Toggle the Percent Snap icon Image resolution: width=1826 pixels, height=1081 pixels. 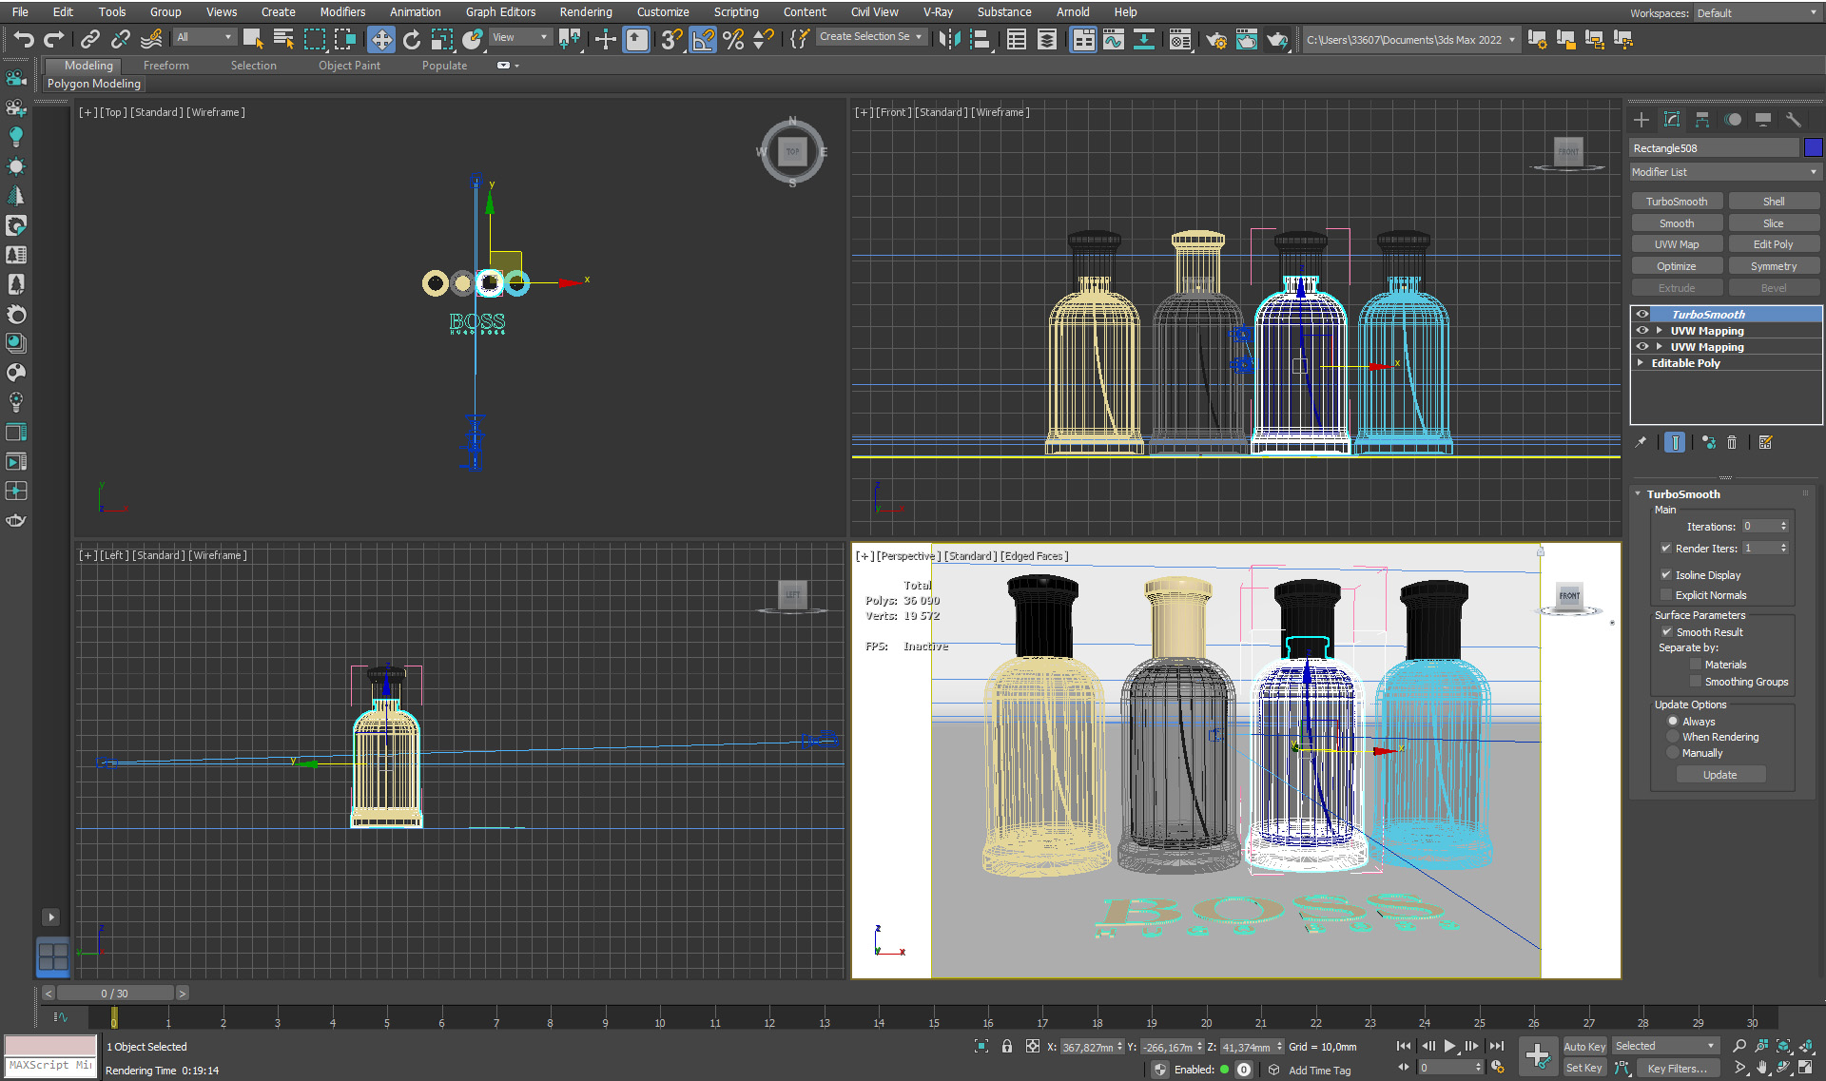pyautogui.click(x=733, y=39)
